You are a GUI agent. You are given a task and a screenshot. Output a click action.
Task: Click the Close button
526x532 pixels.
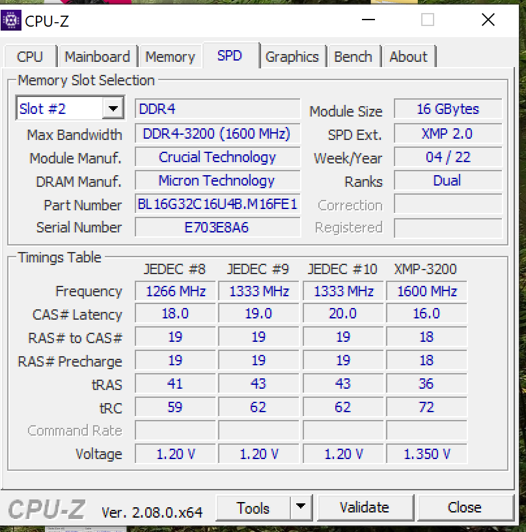point(465,507)
